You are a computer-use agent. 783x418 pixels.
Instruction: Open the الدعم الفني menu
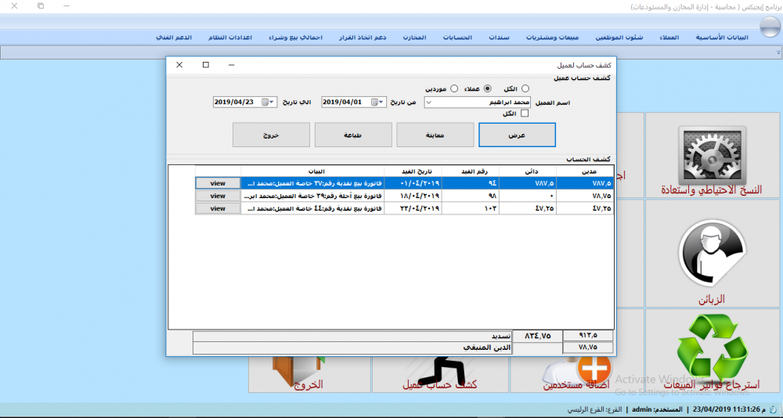[175, 38]
